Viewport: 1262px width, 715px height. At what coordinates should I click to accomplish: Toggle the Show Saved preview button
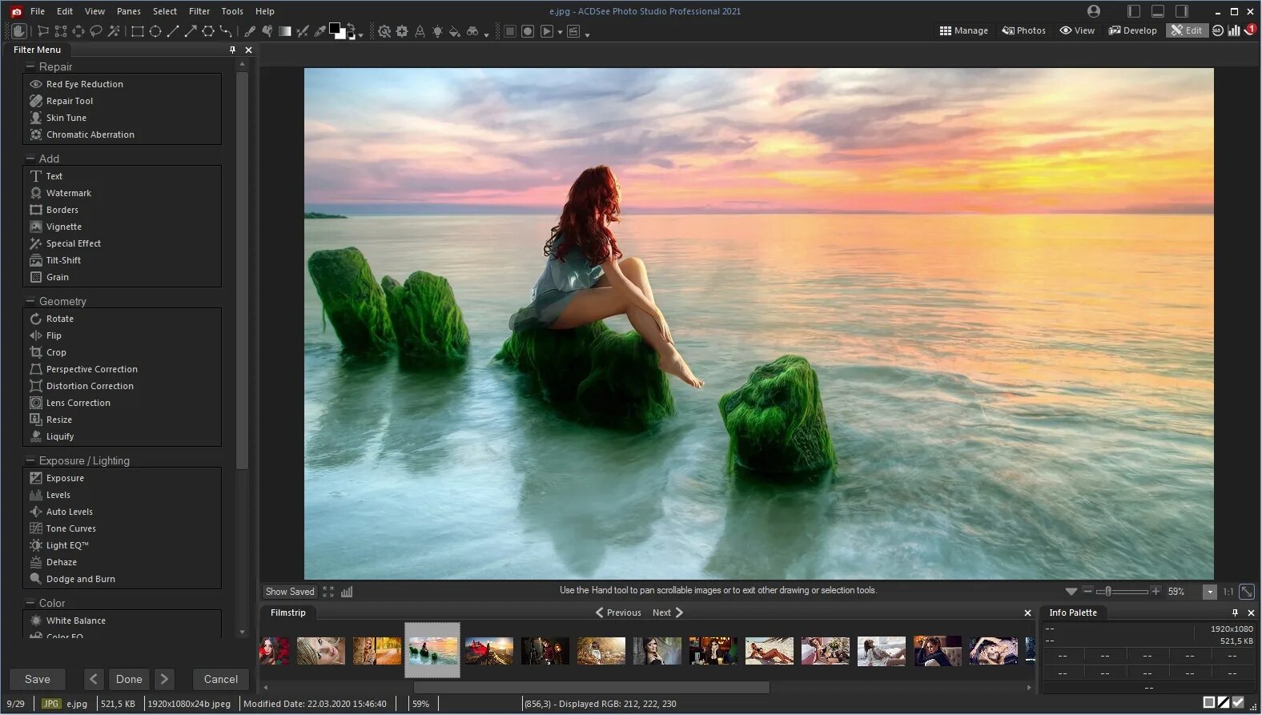[x=290, y=592]
